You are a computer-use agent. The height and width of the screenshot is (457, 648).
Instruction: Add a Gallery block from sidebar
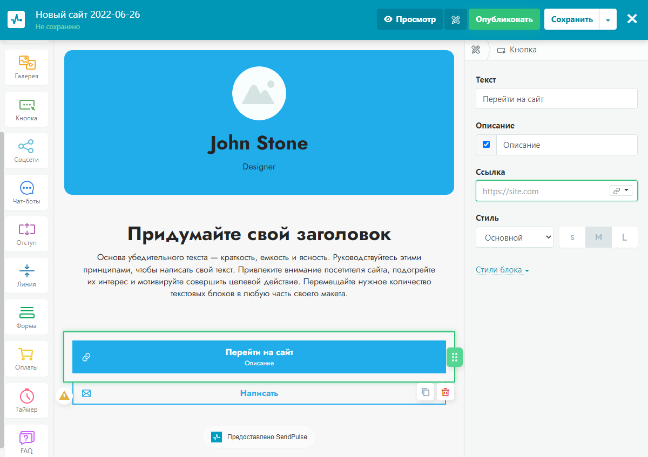point(26,67)
